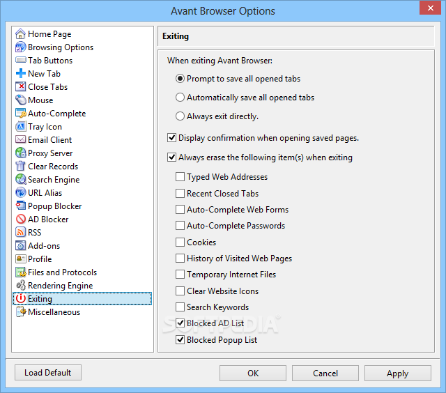
Task: Click the Proxy Server globe icon
Action: coord(20,153)
